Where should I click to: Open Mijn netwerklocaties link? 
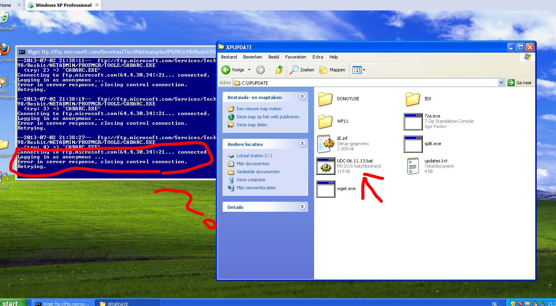tap(256, 188)
